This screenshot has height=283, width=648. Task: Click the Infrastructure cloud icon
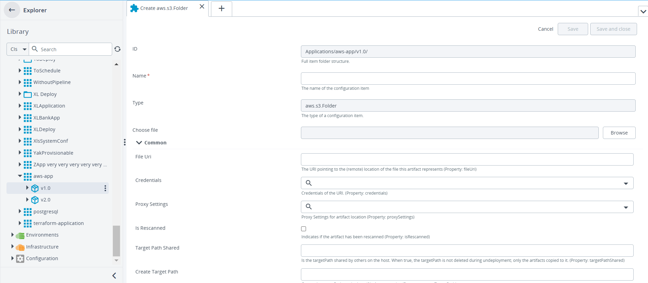20,247
